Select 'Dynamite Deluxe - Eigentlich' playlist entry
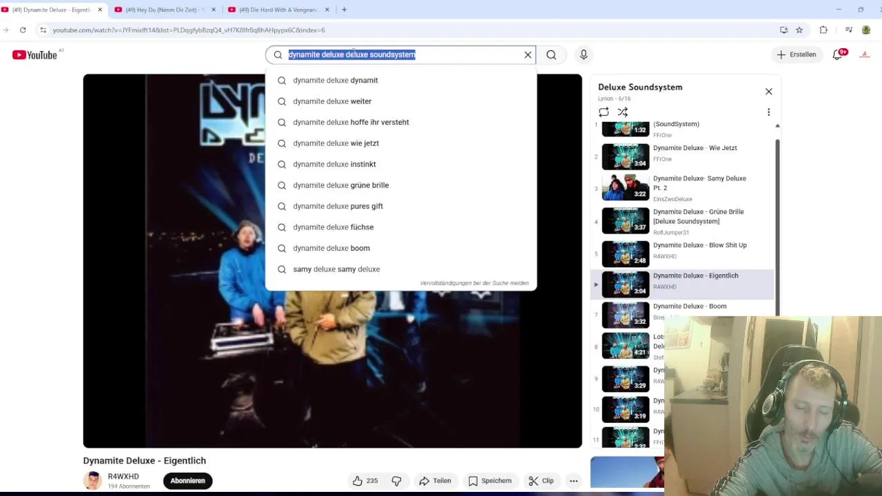This screenshot has height=496, width=882. tap(682, 285)
